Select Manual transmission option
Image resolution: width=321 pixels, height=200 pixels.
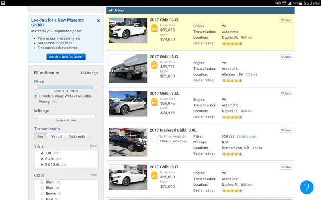(57, 136)
